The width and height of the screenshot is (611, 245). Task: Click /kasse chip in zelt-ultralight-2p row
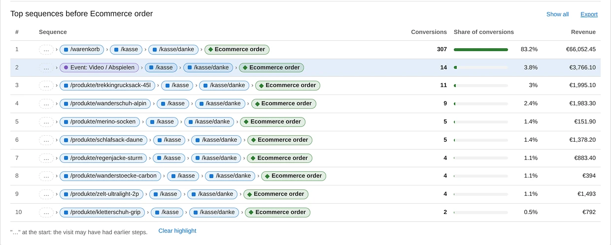tap(166, 194)
